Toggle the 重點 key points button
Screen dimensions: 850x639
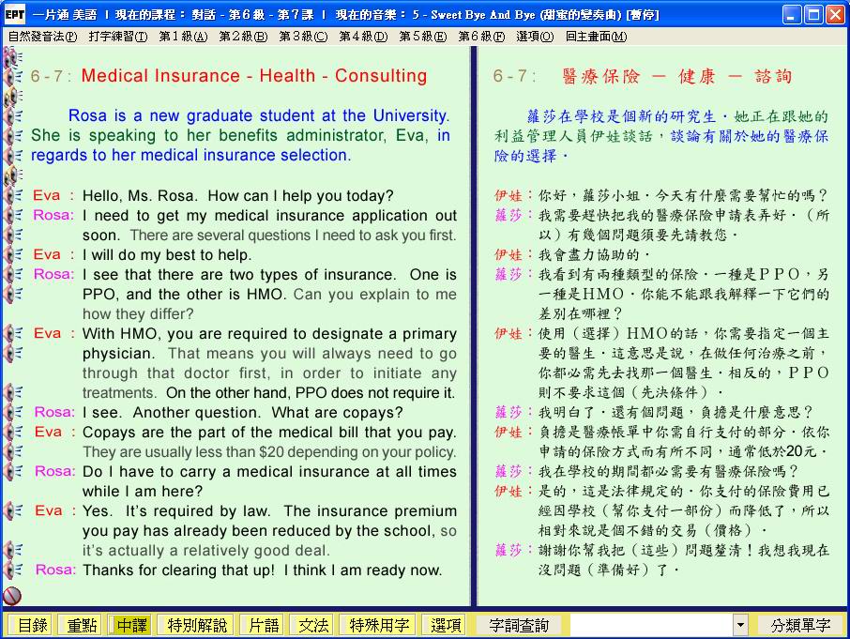point(79,625)
